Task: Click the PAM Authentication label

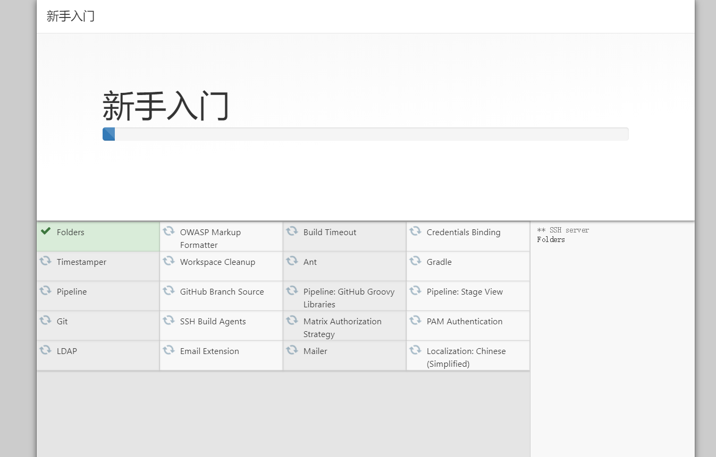Action: point(465,322)
